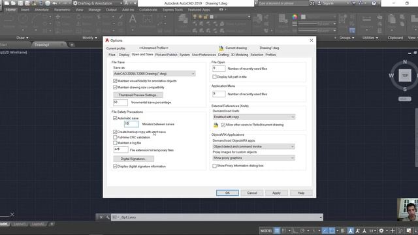This screenshot has height=235, width=418.
Task: Toggle Maintain visual fidelity for annotative objects
Action: click(x=115, y=81)
